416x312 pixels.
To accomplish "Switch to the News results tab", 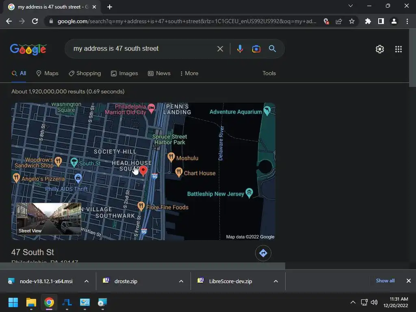I will pos(159,74).
